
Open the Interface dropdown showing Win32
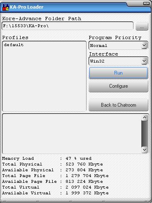click(x=118, y=61)
